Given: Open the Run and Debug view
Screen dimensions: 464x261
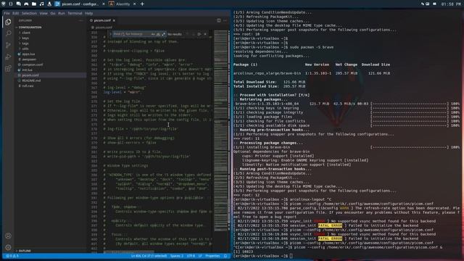Looking at the screenshot, I should point(8,57).
